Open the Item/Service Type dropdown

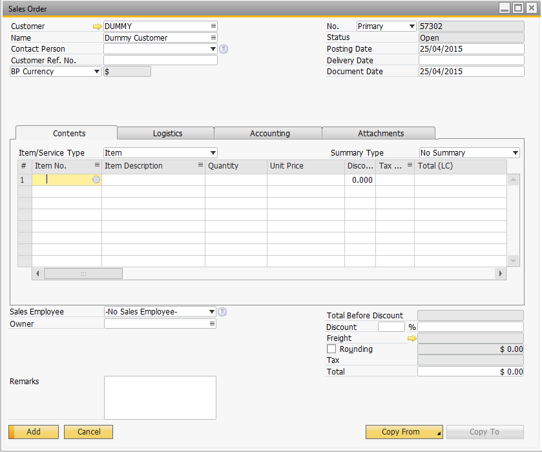point(213,152)
